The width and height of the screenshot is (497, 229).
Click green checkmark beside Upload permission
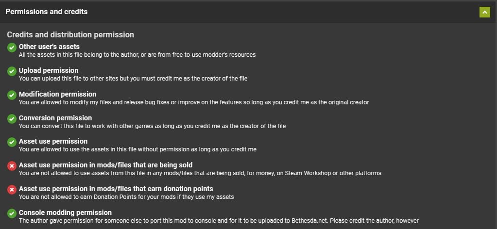12,71
